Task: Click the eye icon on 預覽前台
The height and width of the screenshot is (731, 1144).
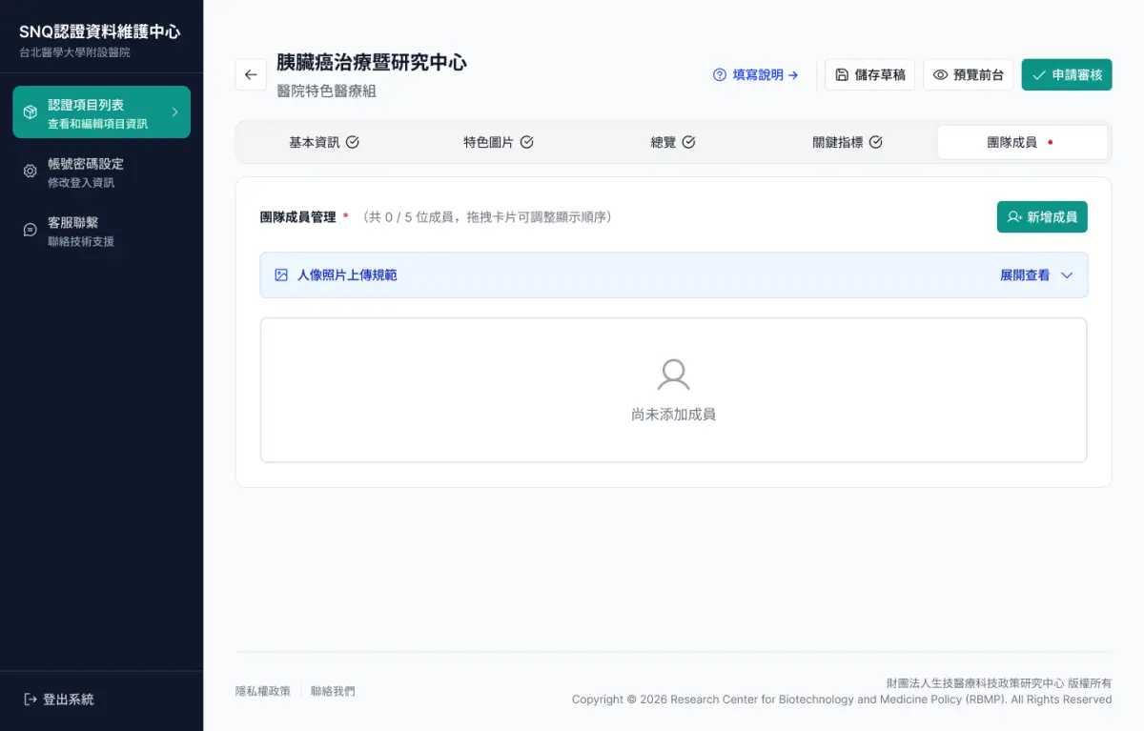Action: [x=943, y=74]
